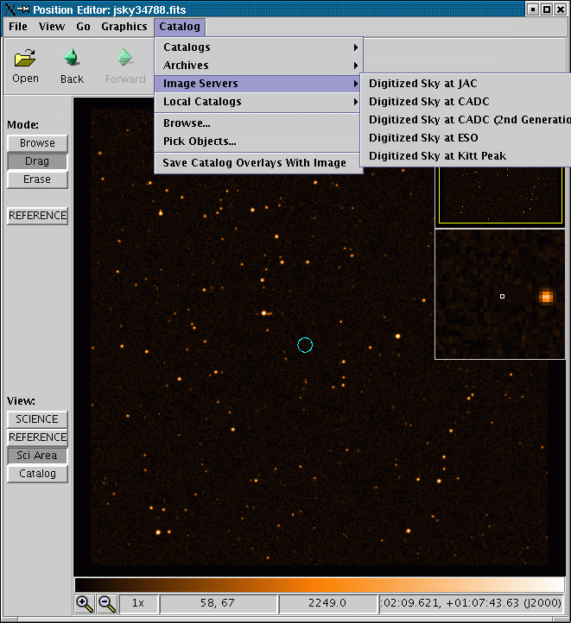This screenshot has height=623, width=571.
Task: Select Browse mode
Action: coord(37,143)
